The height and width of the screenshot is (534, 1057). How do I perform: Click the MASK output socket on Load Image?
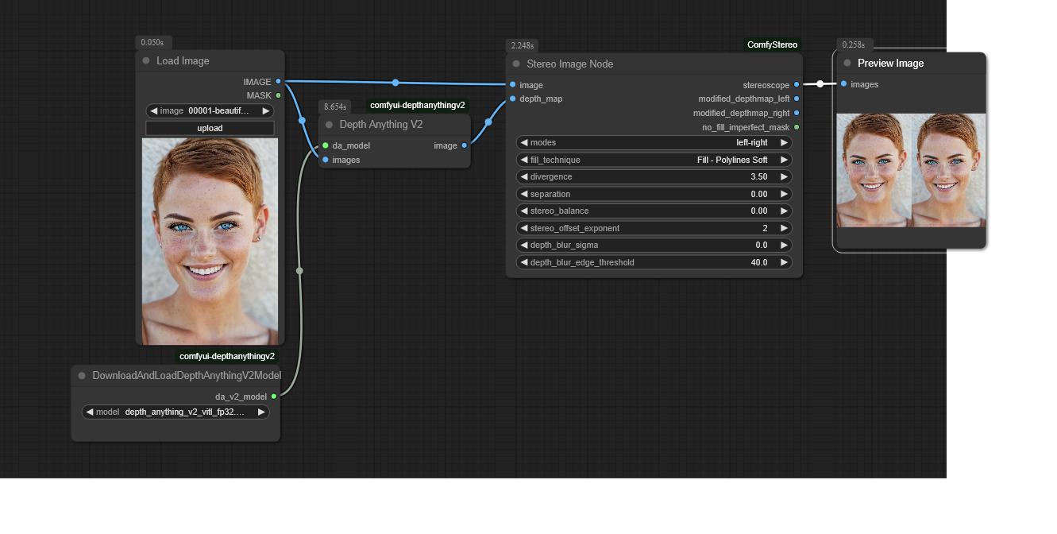[x=278, y=95]
